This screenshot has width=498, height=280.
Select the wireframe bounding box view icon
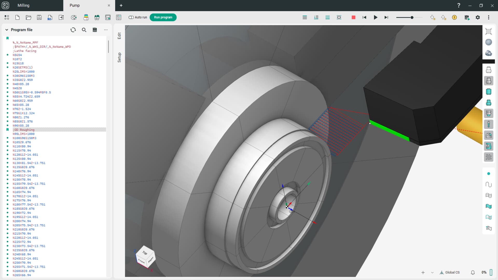(489, 31)
